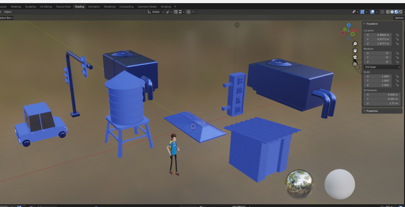Image resolution: width=405 pixels, height=207 pixels.
Task: Select wireframe viewport shading mode
Action: (388, 12)
